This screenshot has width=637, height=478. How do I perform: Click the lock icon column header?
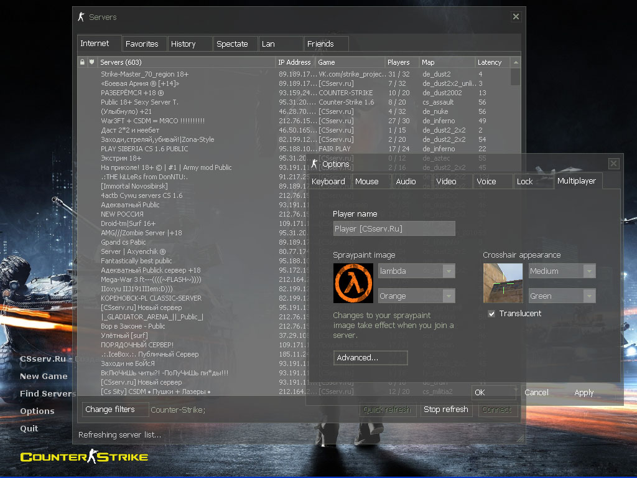(82, 62)
